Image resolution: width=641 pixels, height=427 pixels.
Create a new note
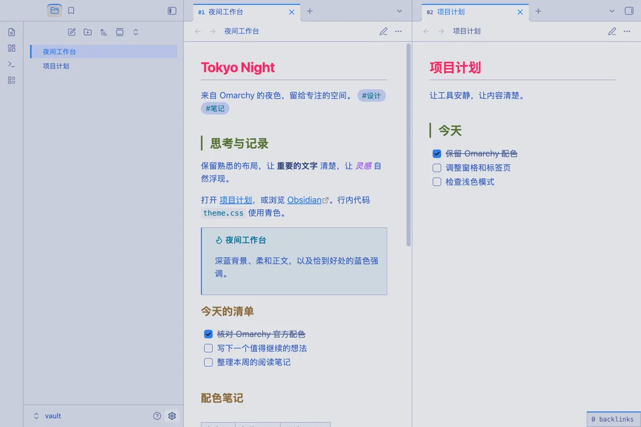point(72,32)
